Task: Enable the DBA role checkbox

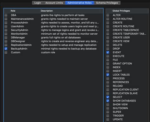Action: point(6,15)
